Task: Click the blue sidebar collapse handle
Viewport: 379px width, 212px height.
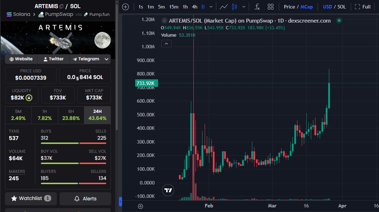Action: pos(120,202)
